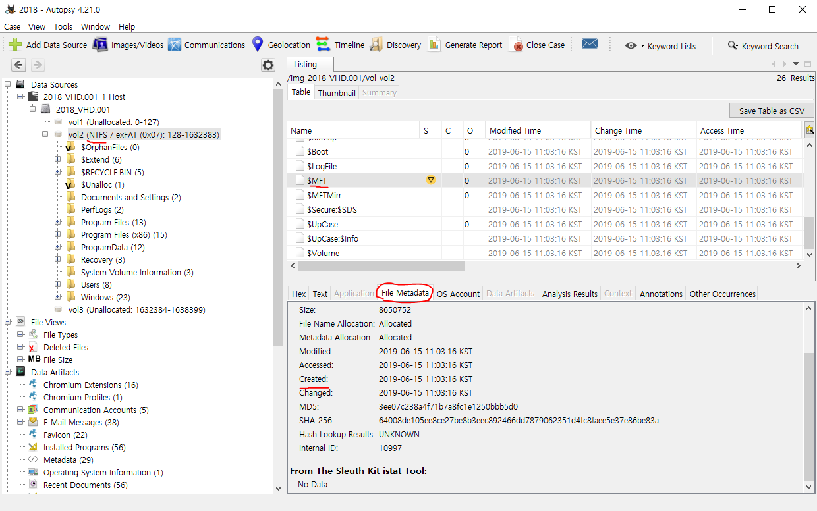Image resolution: width=817 pixels, height=511 pixels.
Task: Open the Help menu
Action: click(127, 26)
